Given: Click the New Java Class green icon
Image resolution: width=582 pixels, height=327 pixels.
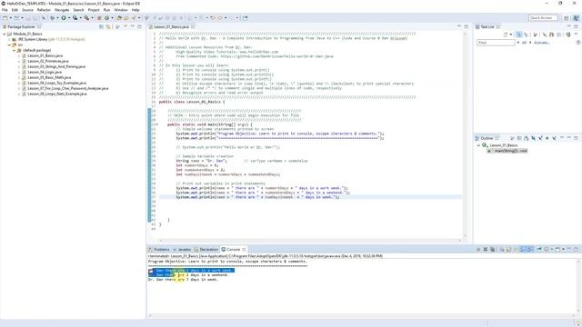Looking at the screenshot, I should click(106, 18).
